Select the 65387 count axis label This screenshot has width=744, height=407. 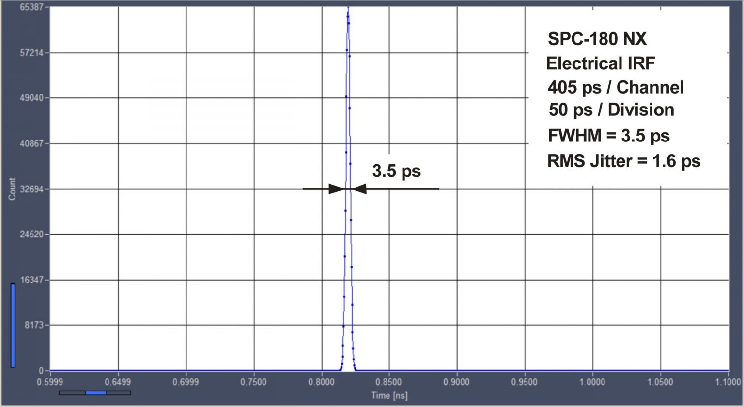tap(32, 7)
